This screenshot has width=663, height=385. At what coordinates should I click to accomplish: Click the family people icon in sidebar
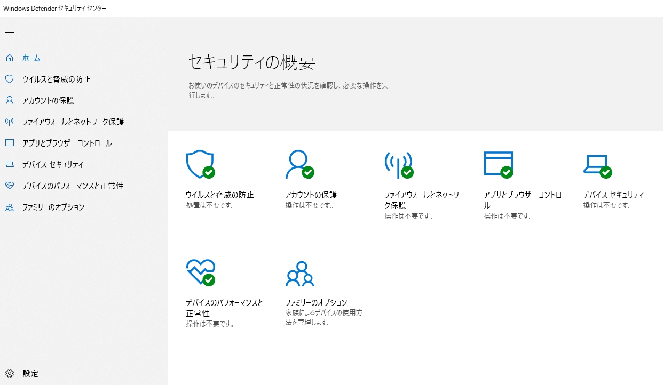(9, 207)
